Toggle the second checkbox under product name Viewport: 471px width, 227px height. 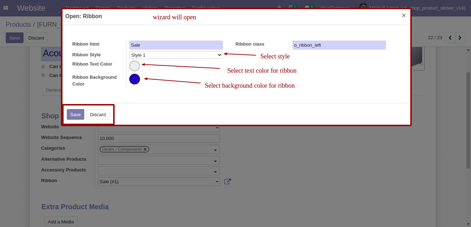click(43, 75)
